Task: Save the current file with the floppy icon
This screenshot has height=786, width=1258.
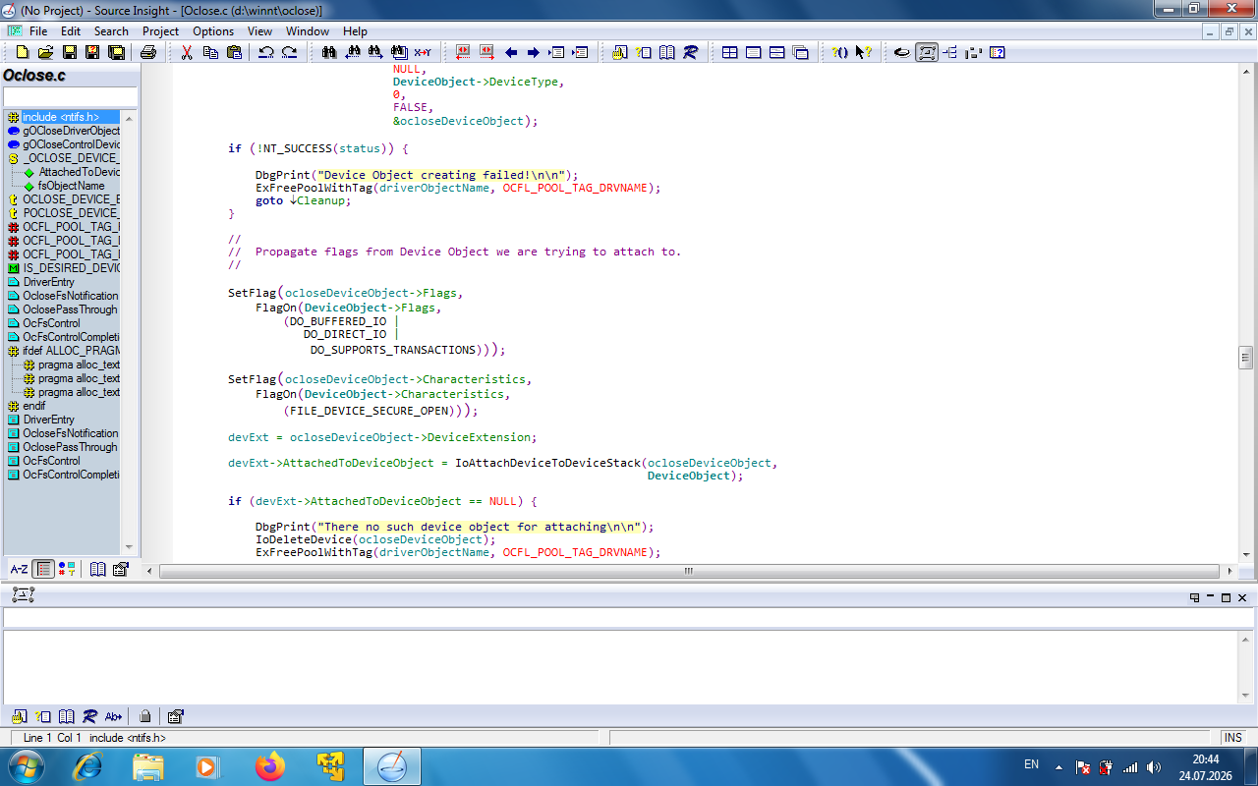Action: pyautogui.click(x=70, y=52)
